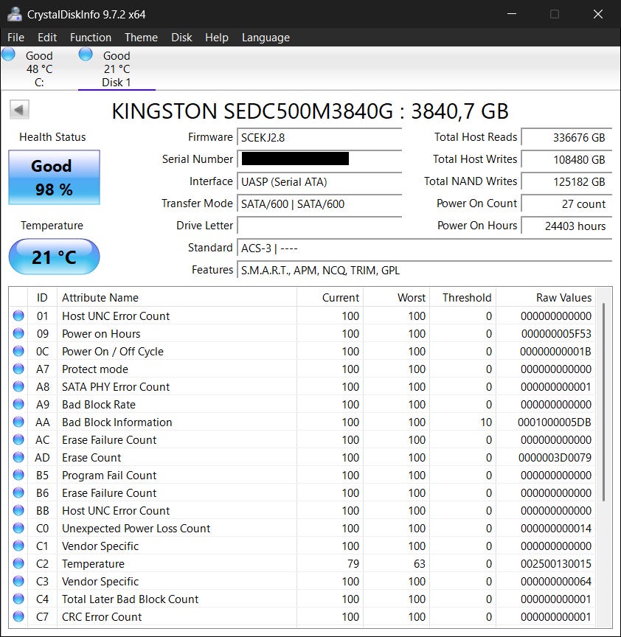Click the status orb beside Temperature attribute
The image size is (621, 637).
coord(18,564)
